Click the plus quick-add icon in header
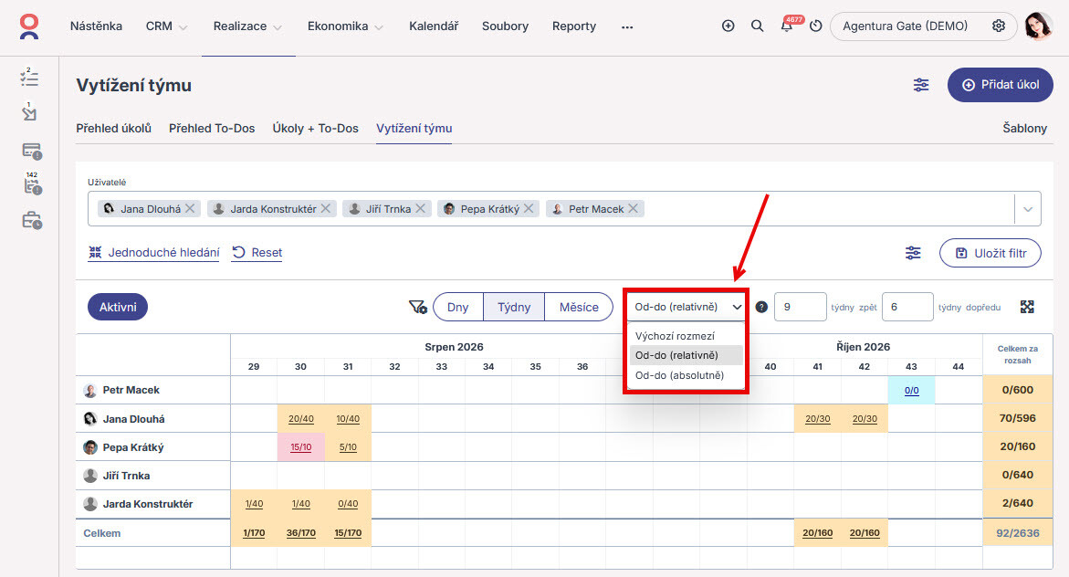Viewport: 1069px width, 577px height. coord(728,26)
